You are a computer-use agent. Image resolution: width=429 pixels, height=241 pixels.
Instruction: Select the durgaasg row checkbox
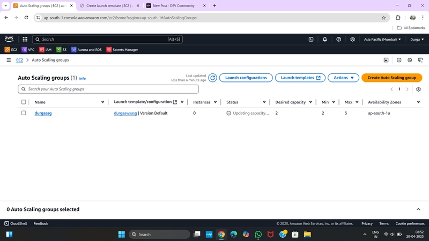(24, 113)
